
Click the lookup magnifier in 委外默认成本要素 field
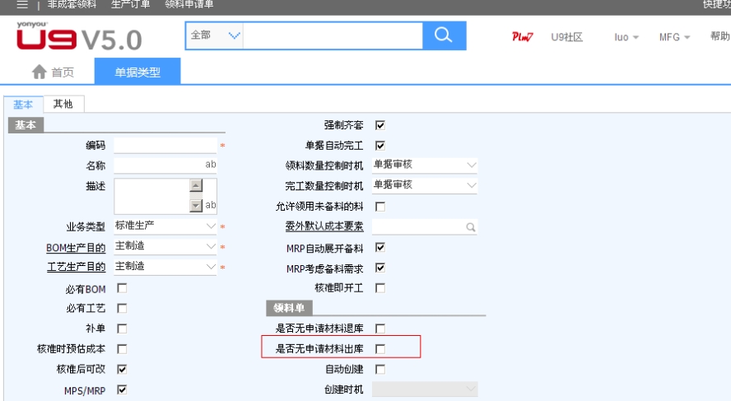click(470, 227)
